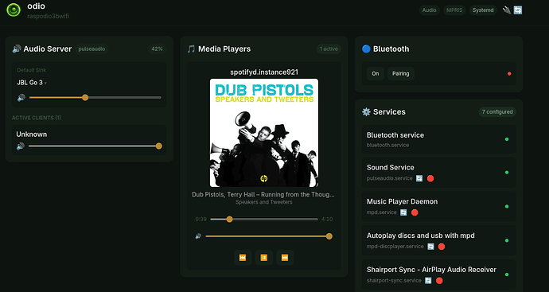
Task: Adjust the Unknown client volume slider
Action: (x=95, y=146)
